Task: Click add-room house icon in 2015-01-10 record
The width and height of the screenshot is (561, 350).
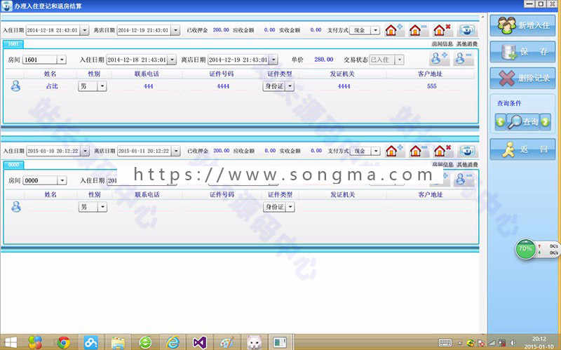Action: point(394,151)
